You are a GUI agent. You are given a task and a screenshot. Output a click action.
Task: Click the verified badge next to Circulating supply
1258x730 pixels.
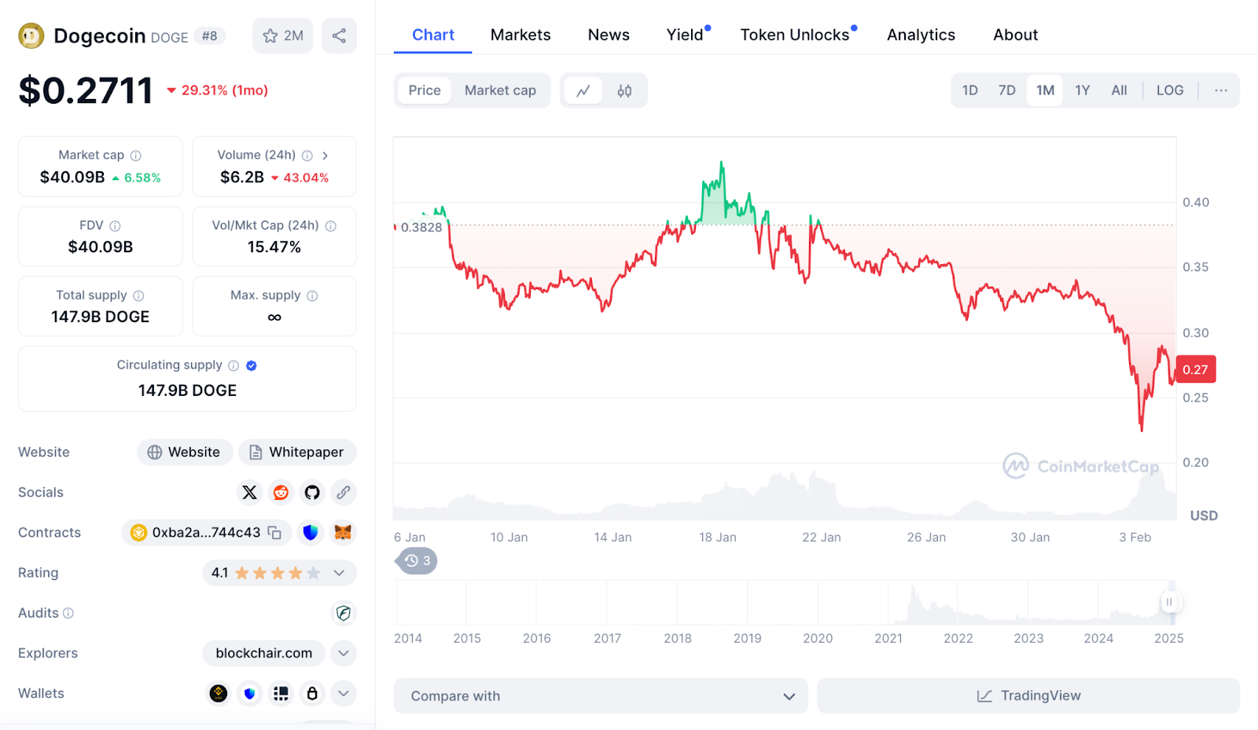[252, 365]
